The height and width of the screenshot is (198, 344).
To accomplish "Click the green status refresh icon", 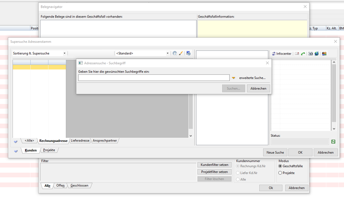I will click(x=333, y=141).
